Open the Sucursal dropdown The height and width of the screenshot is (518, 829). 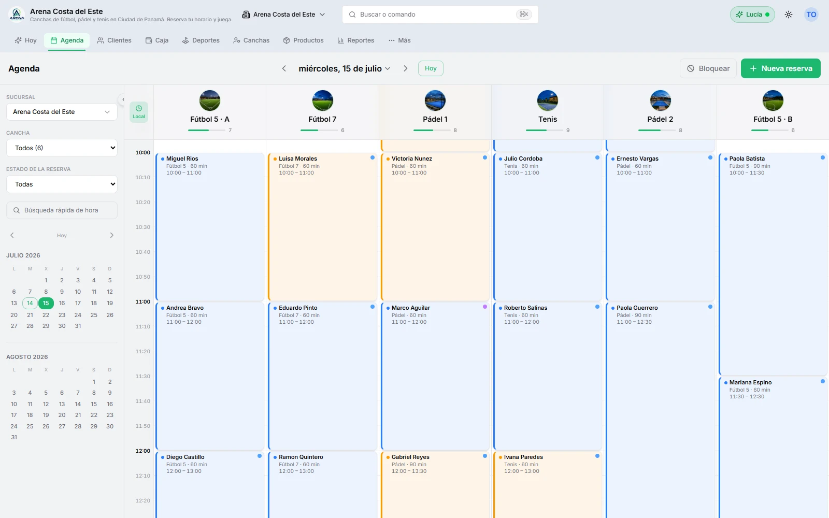point(62,112)
